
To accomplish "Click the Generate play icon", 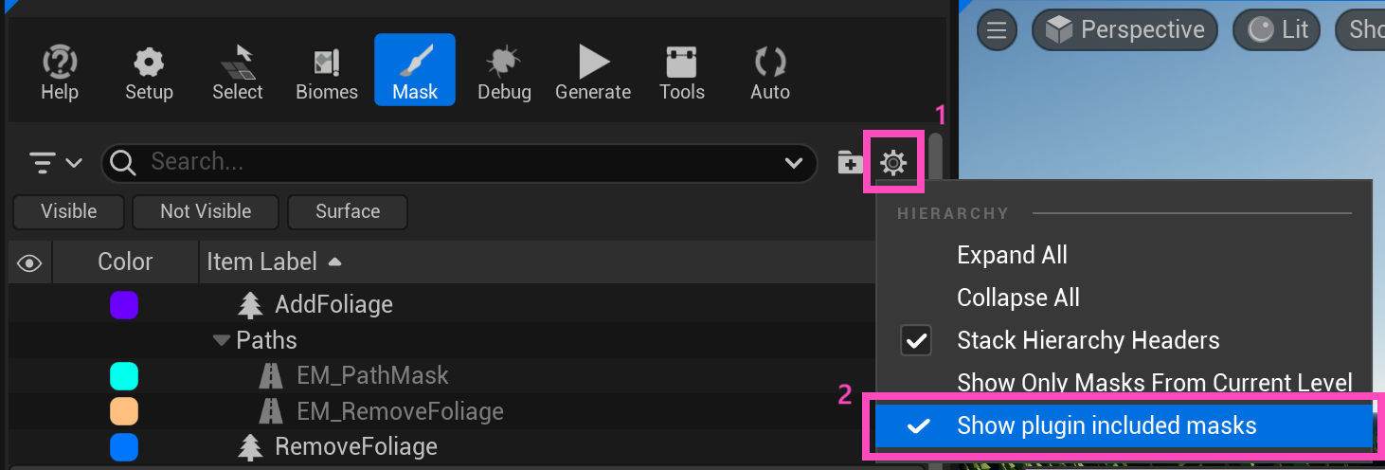I will (593, 72).
